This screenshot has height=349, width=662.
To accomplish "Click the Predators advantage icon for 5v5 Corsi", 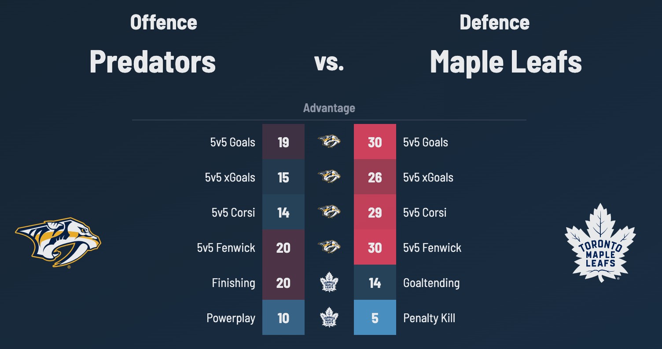I will [x=329, y=212].
